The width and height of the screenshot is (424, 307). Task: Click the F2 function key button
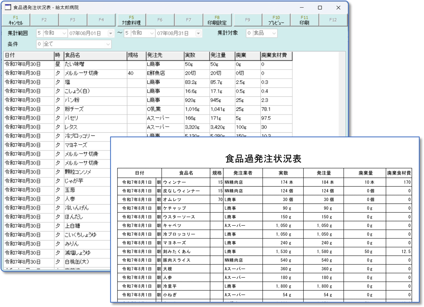(x=44, y=20)
